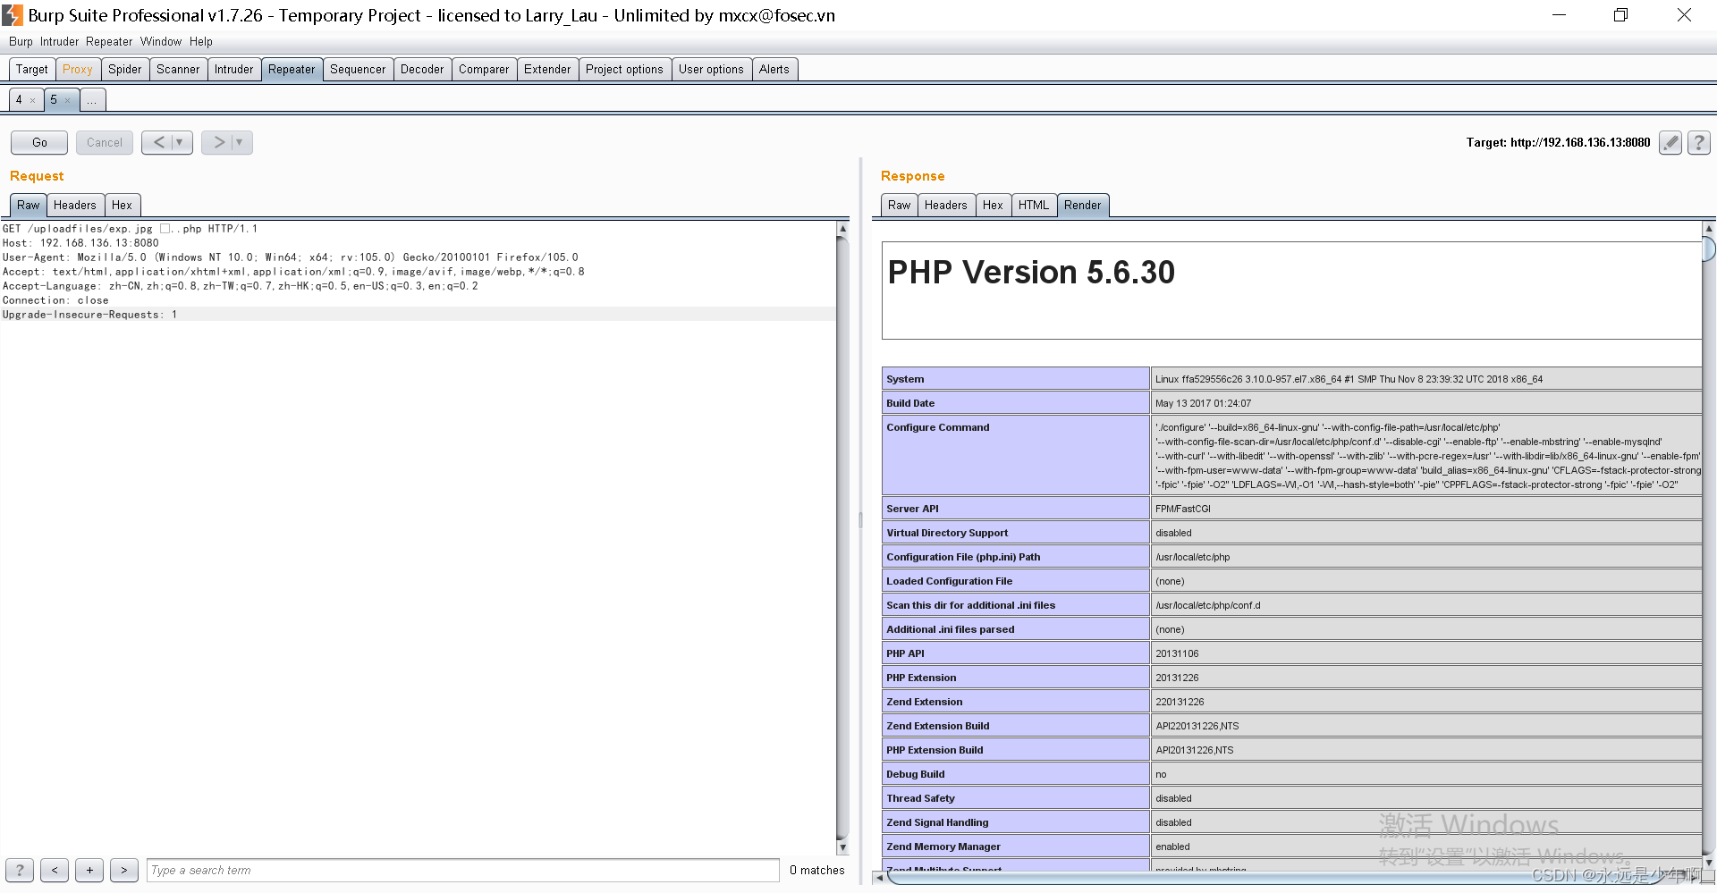Click the search help question mark button
The image size is (1717, 893).
(20, 870)
